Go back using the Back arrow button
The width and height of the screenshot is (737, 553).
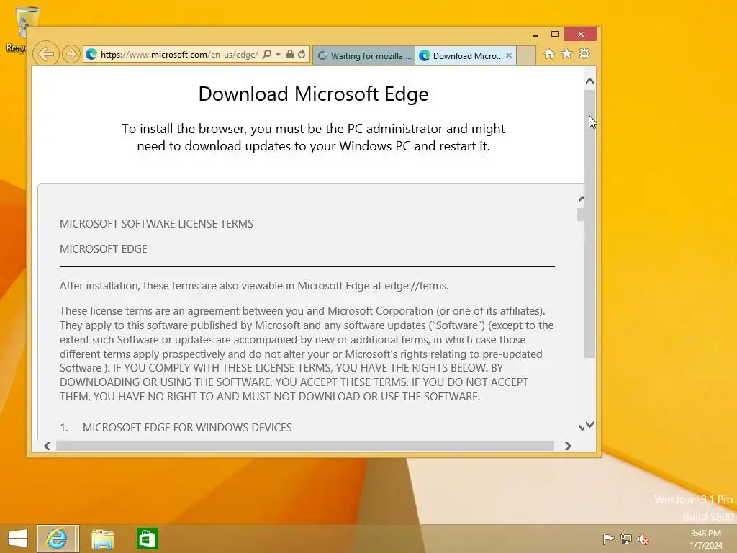45,54
